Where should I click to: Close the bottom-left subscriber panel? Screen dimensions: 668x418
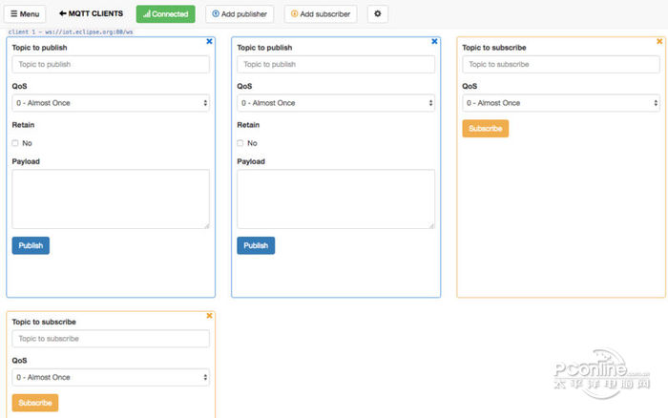coord(210,316)
